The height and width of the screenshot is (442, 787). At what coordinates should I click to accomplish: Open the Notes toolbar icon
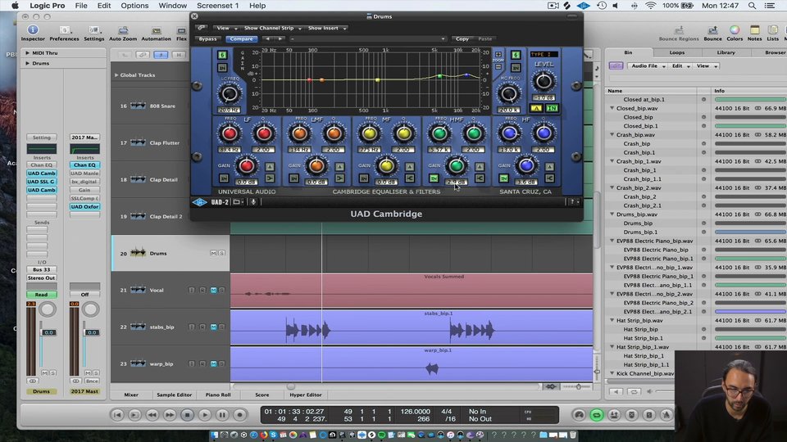(x=754, y=30)
